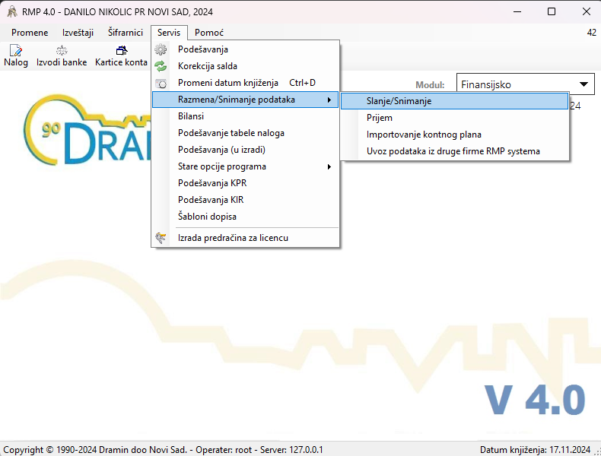Image resolution: width=601 pixels, height=456 pixels.
Task: Select Slanje/Snimanje submenu item
Action: point(455,101)
